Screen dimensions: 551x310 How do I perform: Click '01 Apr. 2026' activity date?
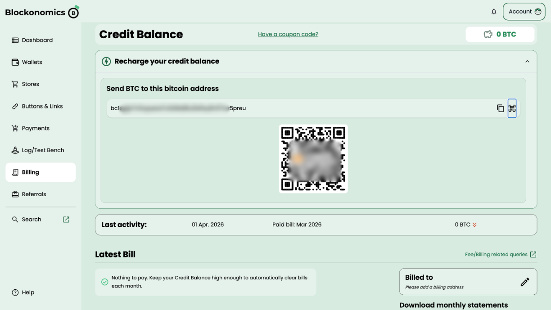click(x=208, y=225)
